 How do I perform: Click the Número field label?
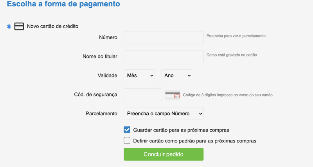click(108, 37)
